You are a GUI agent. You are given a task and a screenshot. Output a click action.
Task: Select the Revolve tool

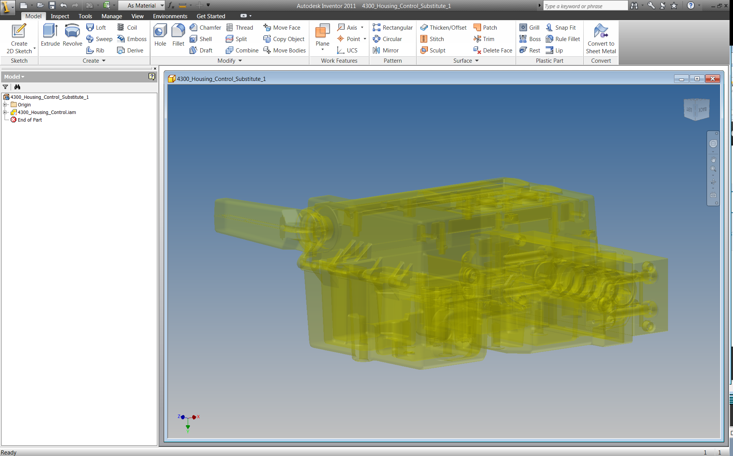coord(72,35)
